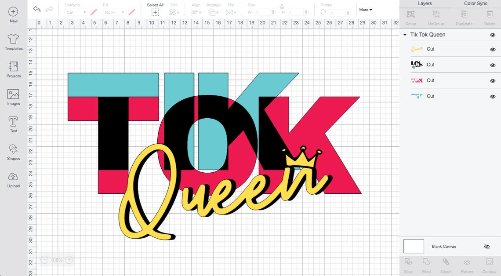Adjust the width stepper arrows
Screen dimensions: 501x276
tap(273, 12)
